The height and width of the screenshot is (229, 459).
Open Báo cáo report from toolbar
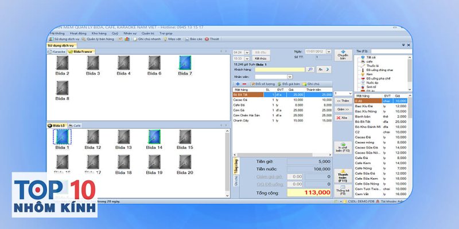click(193, 39)
